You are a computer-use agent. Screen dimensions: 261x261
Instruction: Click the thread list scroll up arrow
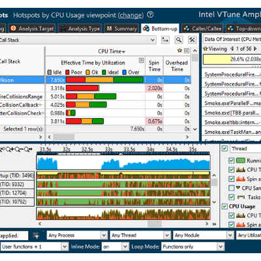pos(214,175)
